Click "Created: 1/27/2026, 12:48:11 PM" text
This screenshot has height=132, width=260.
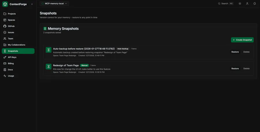pos(91,56)
